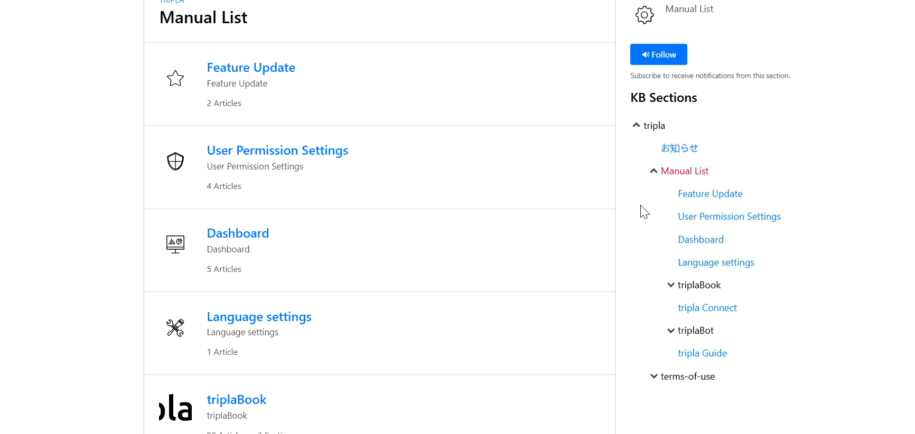Open the Feature Update section heading link
Screen dimensions: 915x434
(x=250, y=68)
